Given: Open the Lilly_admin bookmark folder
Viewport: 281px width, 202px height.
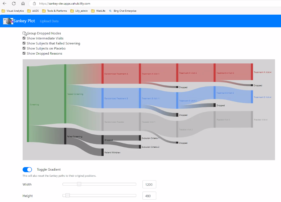Looking at the screenshot, I should pyautogui.click(x=79, y=11).
